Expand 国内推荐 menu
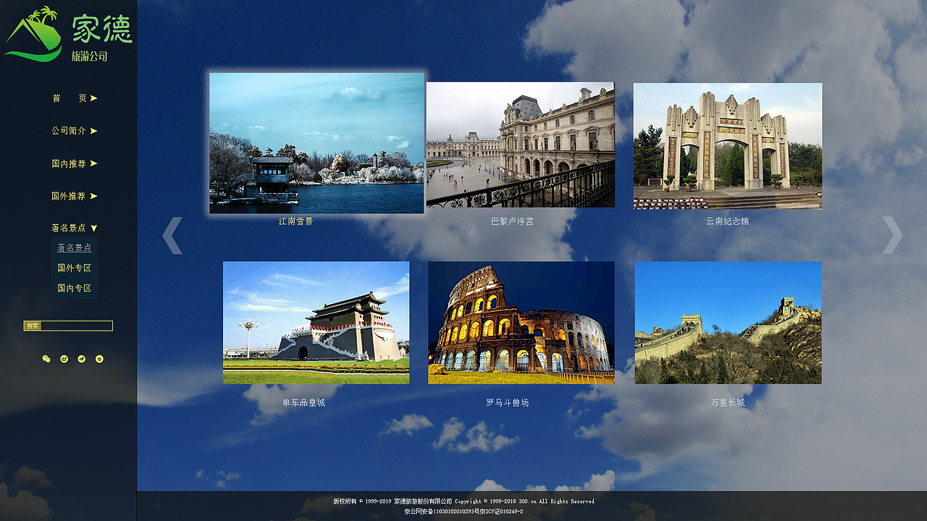 click(75, 164)
